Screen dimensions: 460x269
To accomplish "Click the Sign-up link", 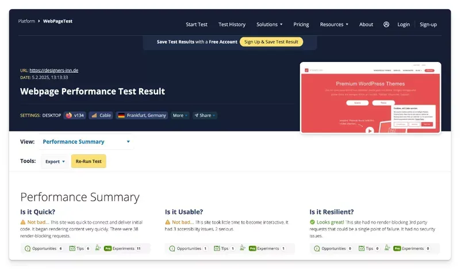I will (x=428, y=25).
